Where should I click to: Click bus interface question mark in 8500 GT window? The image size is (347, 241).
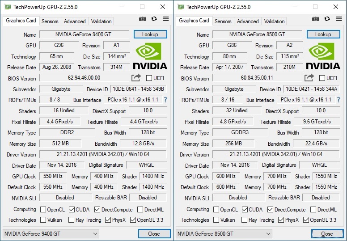click(x=339, y=100)
